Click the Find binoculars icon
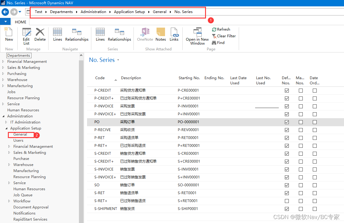Screen dimensions: 344x223 [214, 42]
